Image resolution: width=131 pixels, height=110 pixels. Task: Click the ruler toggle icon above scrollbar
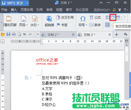[127, 41]
